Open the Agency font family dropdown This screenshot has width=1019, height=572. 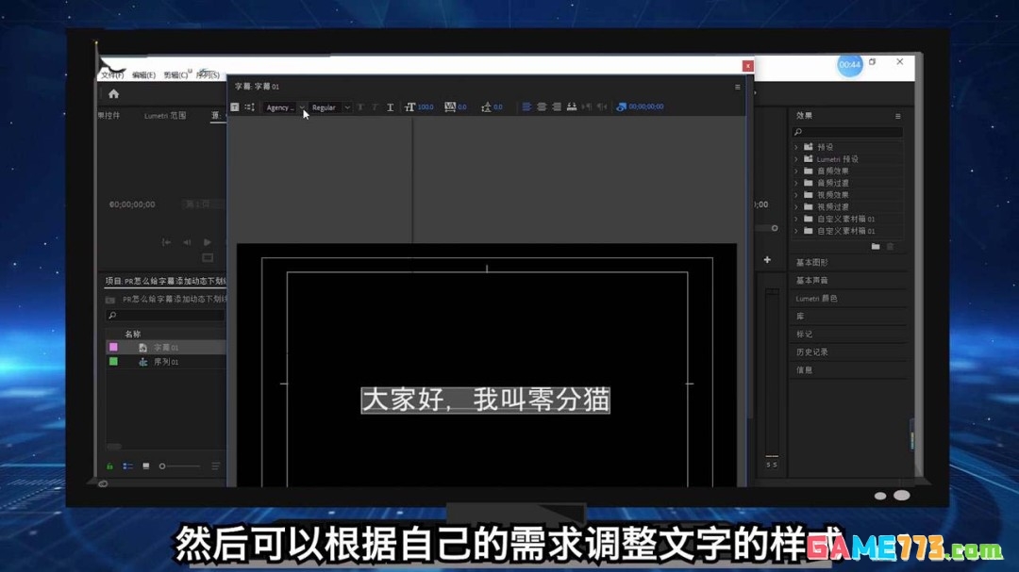tap(302, 106)
